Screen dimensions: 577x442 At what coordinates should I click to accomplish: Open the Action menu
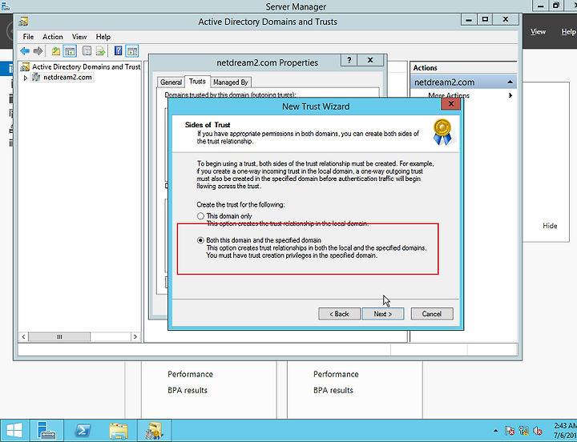coord(53,37)
